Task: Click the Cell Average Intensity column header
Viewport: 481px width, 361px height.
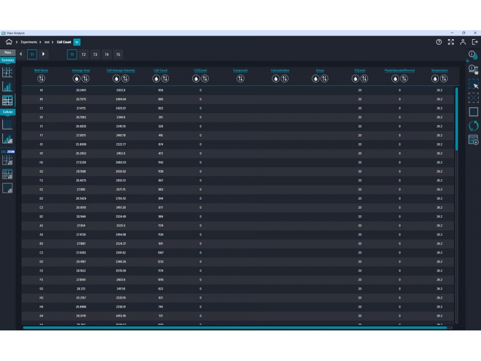Action: click(121, 70)
